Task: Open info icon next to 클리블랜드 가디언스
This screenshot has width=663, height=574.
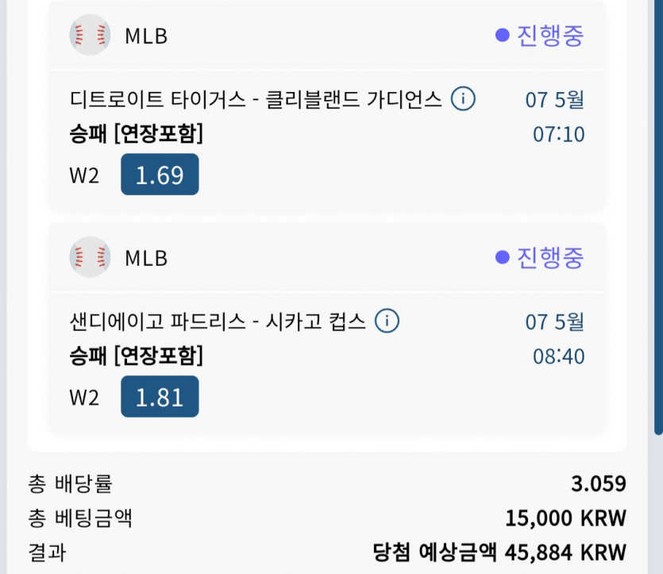Action: (463, 99)
